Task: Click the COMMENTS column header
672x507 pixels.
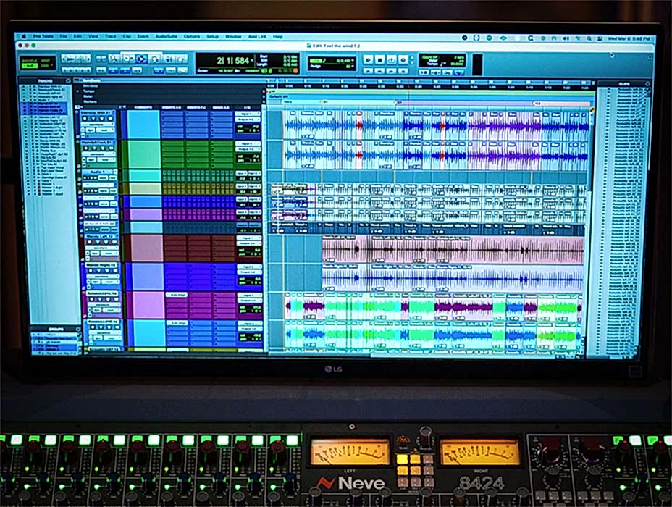Action: [x=143, y=107]
